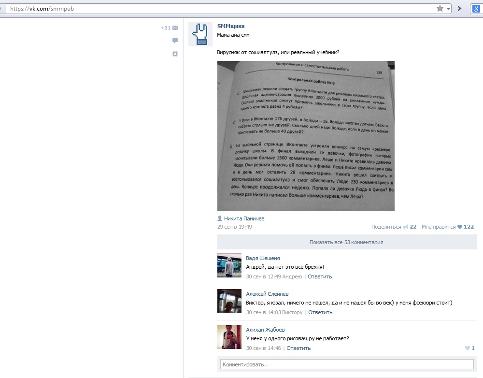Open Алексей Слемнев profile name
The width and height of the screenshot is (483, 378).
[x=267, y=294]
